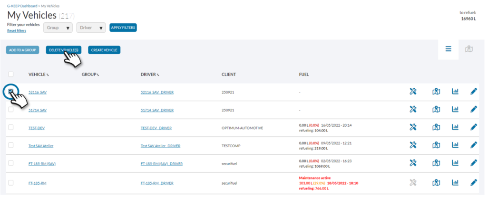
Task: Show map location for 51714 SAV
Action: coord(436,110)
